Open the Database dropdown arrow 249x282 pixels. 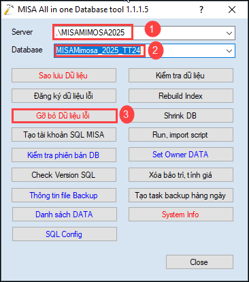(229, 51)
